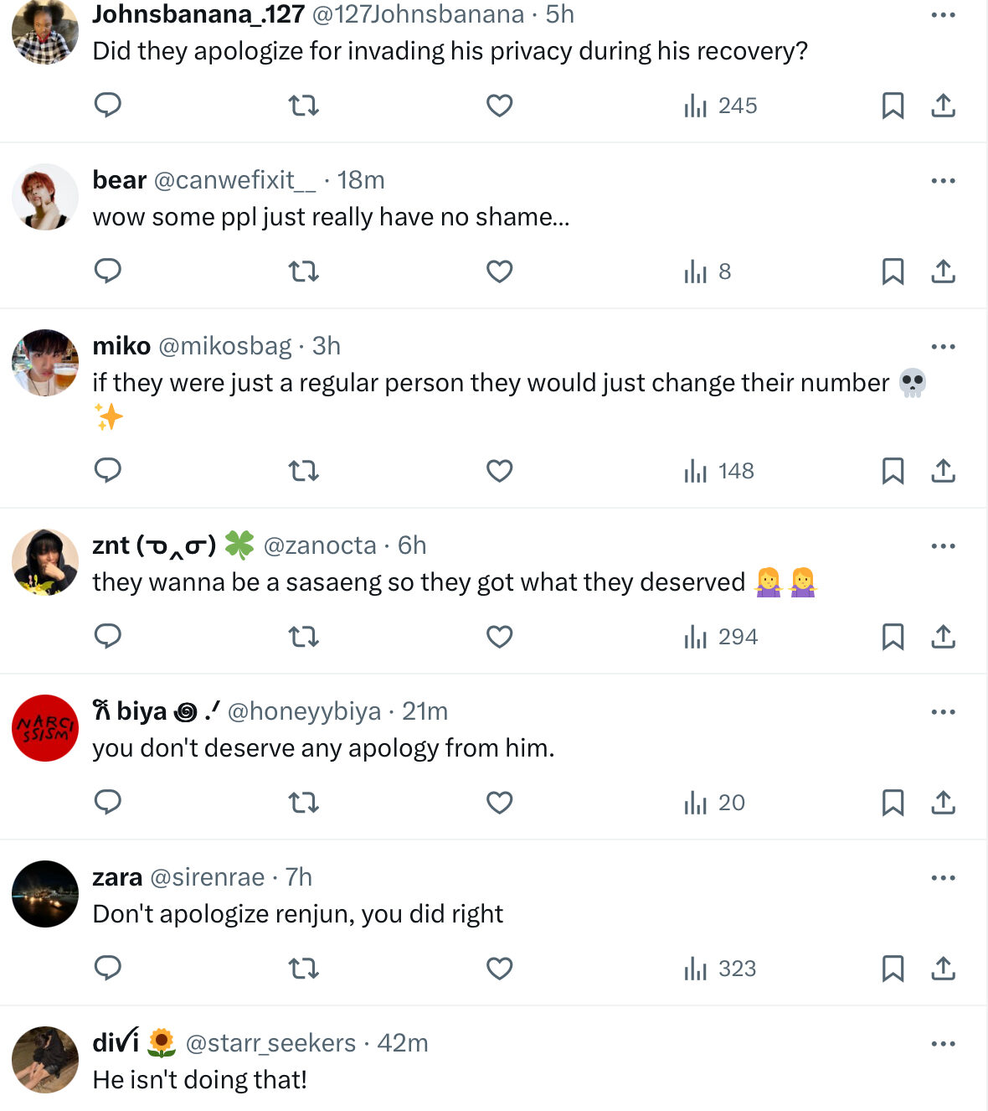Viewport: 988px width, 1111px height.
Task: Share miko's tweet
Action: pyautogui.click(x=943, y=471)
